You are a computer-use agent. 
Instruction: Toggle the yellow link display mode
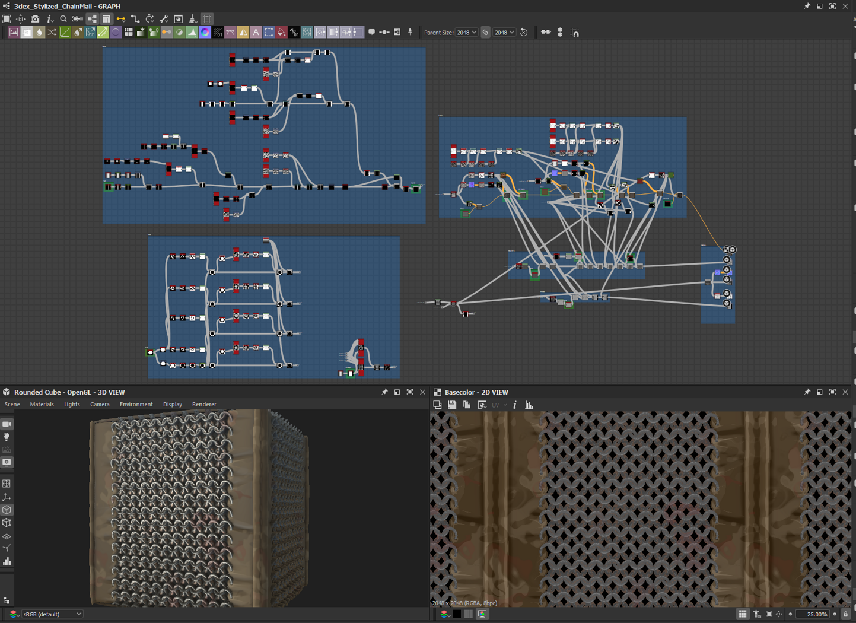pyautogui.click(x=121, y=19)
